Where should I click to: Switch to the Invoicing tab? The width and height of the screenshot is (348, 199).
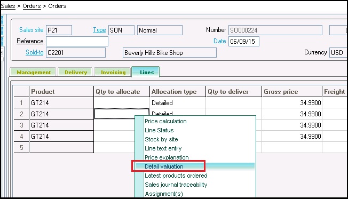[113, 73]
